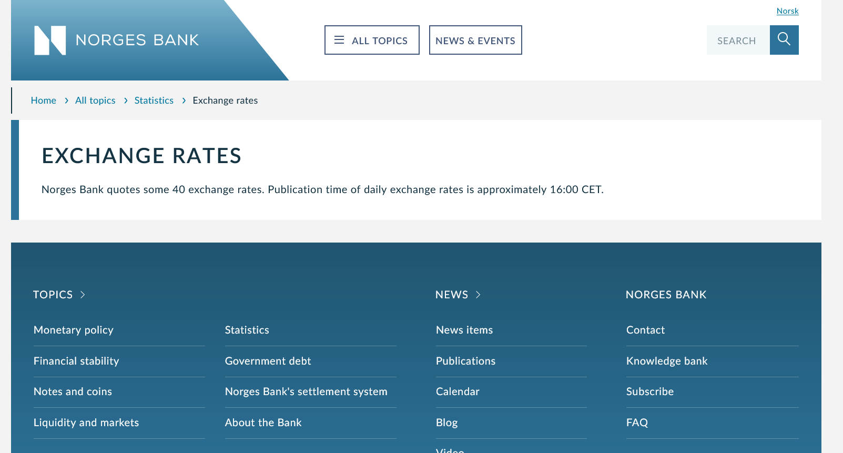
Task: Visit Norges Bank's settlement system page
Action: click(306, 391)
